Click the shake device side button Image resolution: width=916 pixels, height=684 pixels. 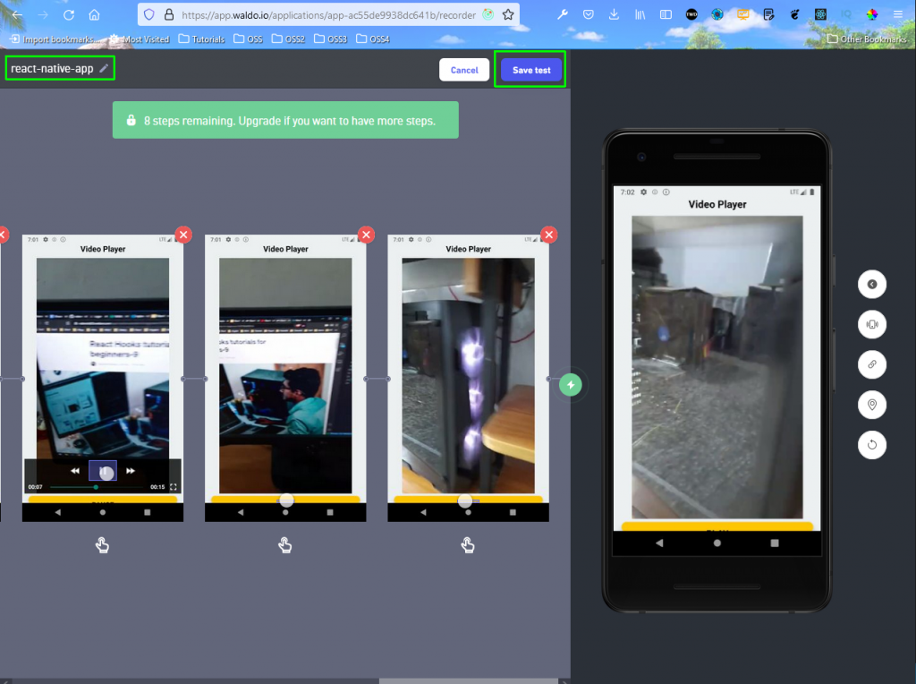click(871, 324)
